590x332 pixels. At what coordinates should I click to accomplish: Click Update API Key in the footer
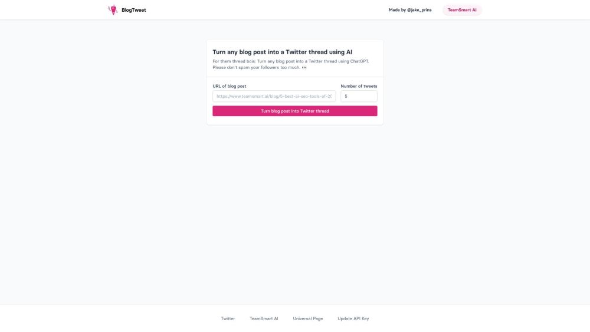353,318
